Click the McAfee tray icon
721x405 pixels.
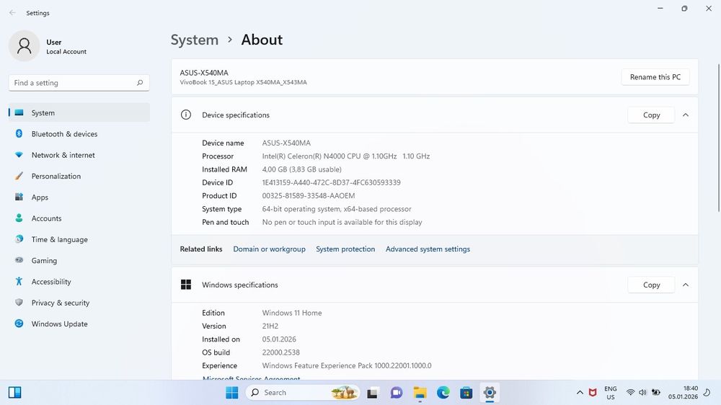coord(593,393)
